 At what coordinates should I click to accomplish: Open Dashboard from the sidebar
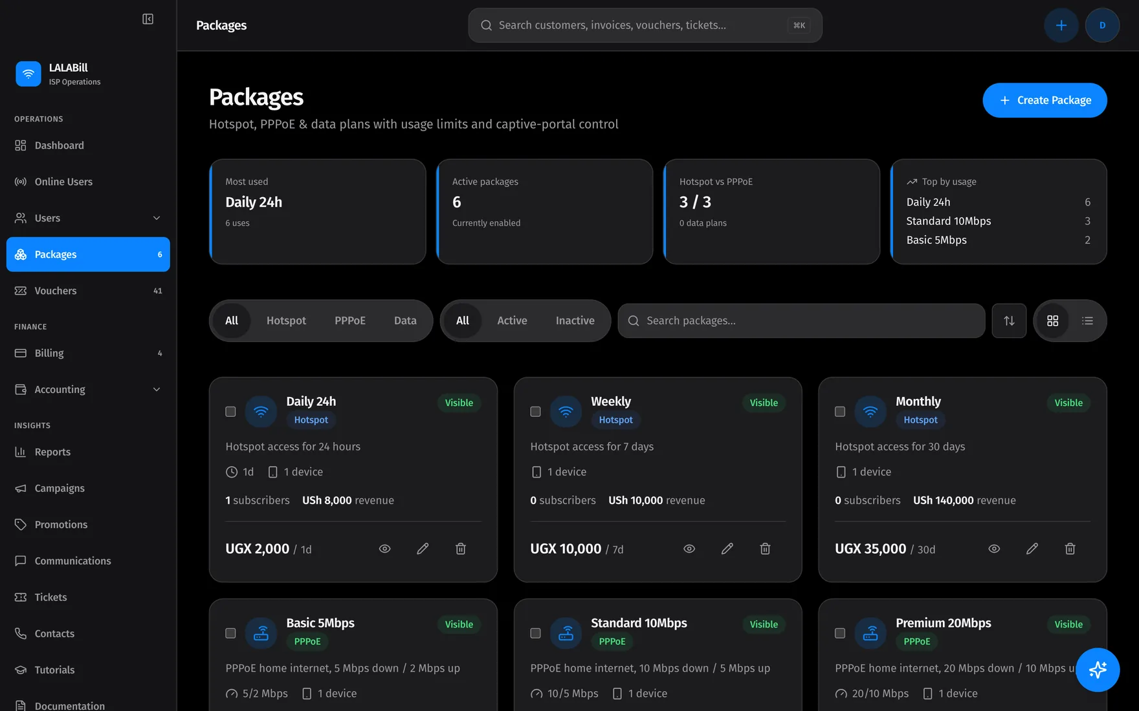pyautogui.click(x=88, y=145)
